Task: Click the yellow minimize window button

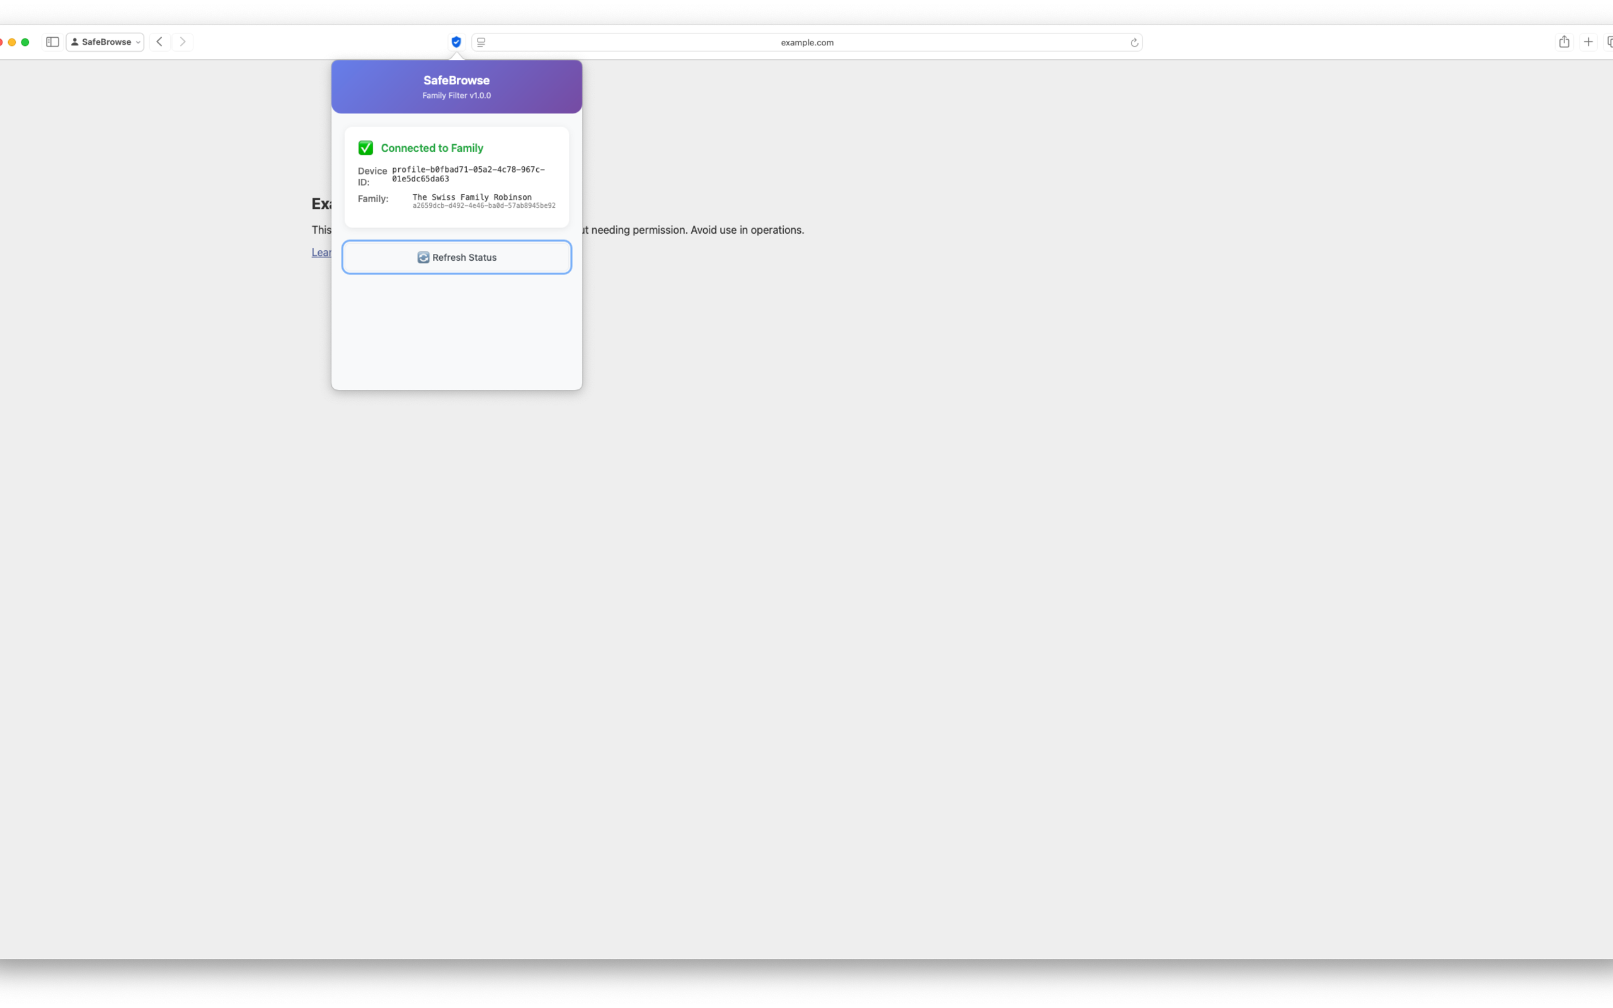Action: pyautogui.click(x=12, y=42)
